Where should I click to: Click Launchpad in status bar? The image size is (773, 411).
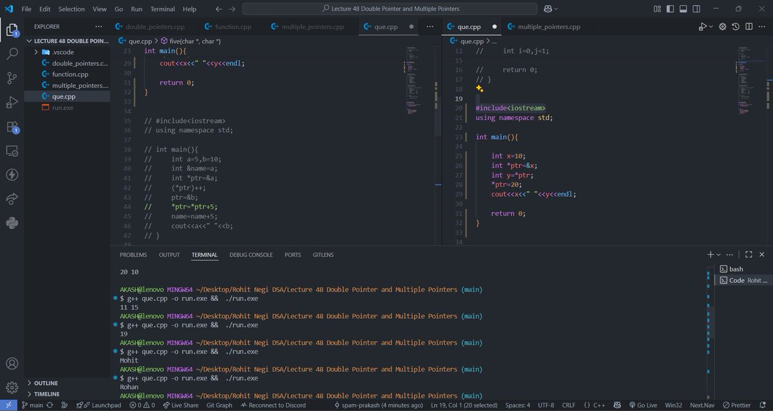[x=99, y=405]
